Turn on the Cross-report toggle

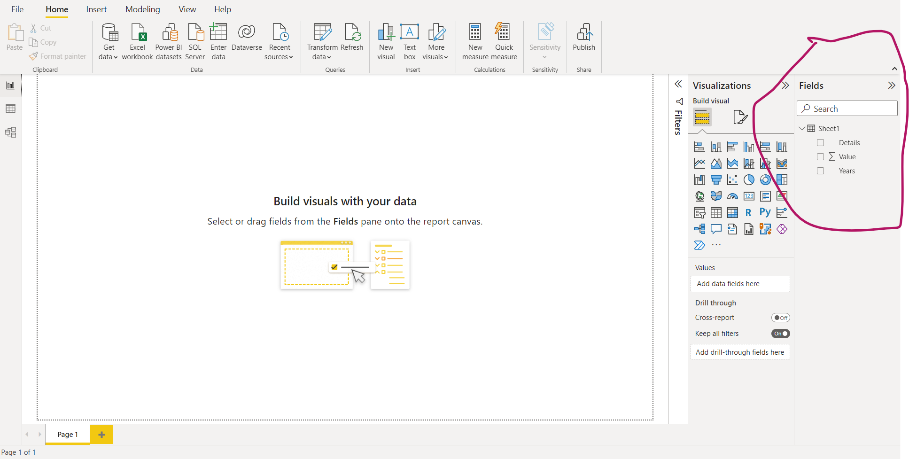[x=780, y=318]
